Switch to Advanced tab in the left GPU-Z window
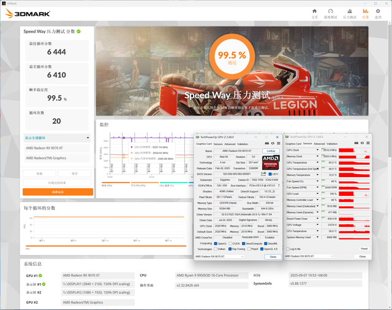Screen dimensions: 392x310 pos(230,144)
